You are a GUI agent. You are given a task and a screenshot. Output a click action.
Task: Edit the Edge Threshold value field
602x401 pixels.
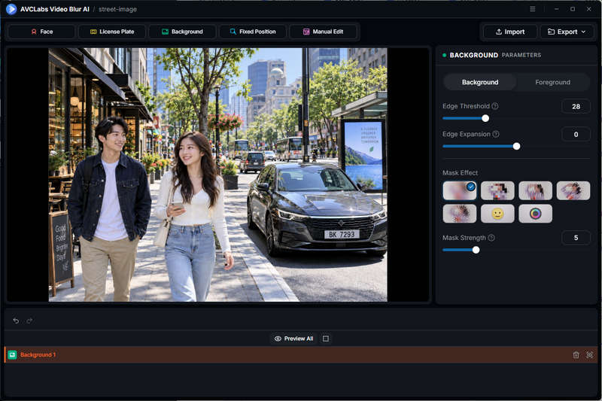click(x=576, y=106)
